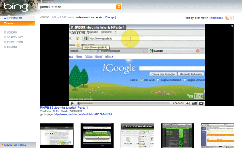Click the player pop-up menu arrow icon
The image size is (242, 148).
point(201,104)
